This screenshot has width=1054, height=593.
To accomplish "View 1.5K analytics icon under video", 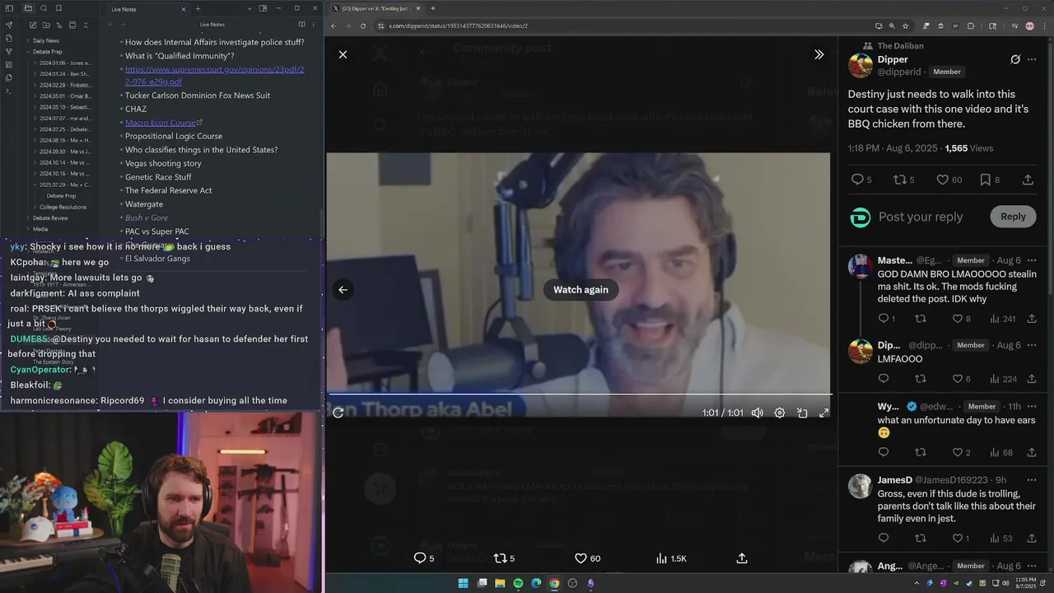I will 671,558.
